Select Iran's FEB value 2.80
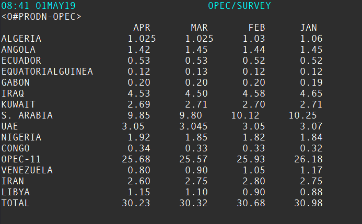The height and width of the screenshot is (224, 362). click(254, 181)
